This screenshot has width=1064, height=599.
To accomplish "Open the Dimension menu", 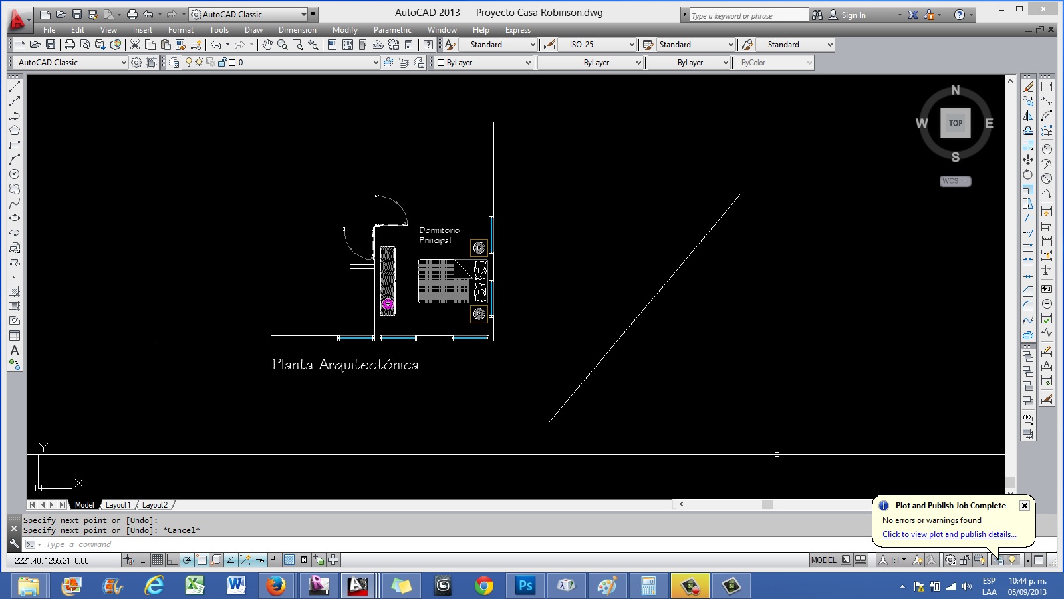I will [297, 30].
